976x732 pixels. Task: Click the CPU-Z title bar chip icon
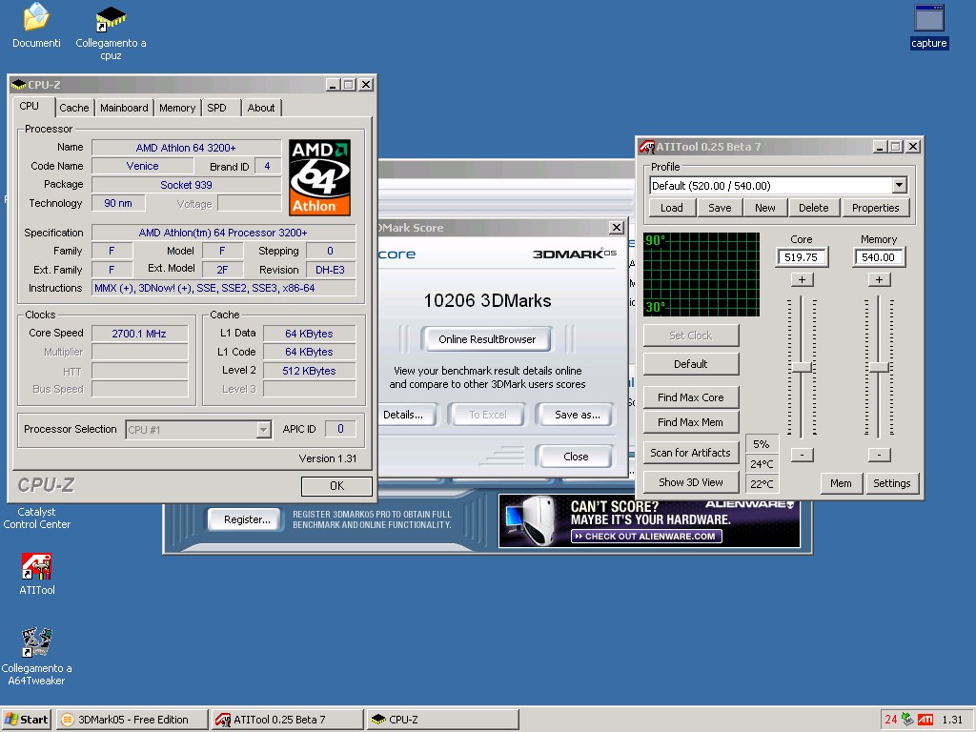point(19,85)
